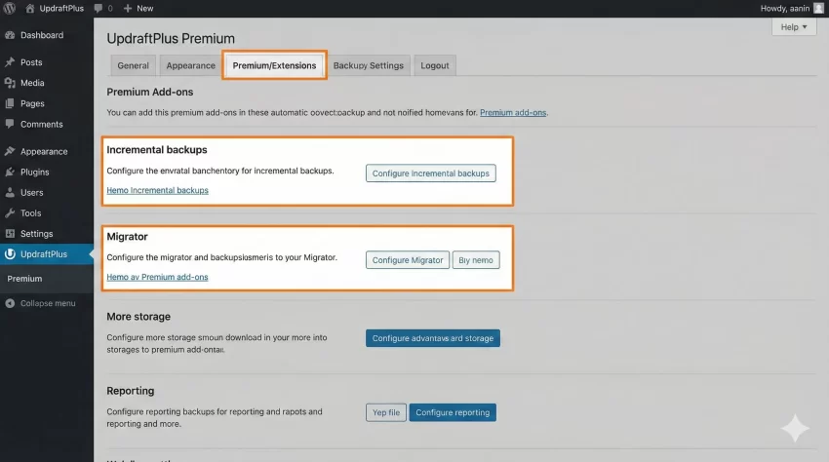Click the Yep file button
The width and height of the screenshot is (829, 462).
tap(386, 412)
